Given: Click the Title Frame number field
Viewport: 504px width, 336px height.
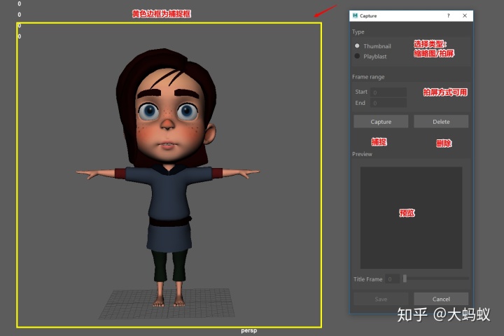Looking at the screenshot, I should 392,279.
